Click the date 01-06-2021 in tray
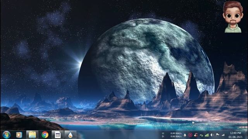Image resolution: width=248 pixels, height=139 pixels. (x=236, y=137)
